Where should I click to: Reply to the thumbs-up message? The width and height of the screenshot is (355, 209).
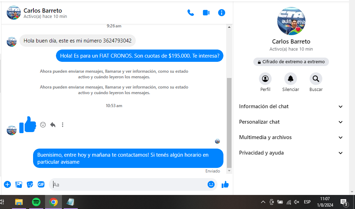tap(53, 125)
